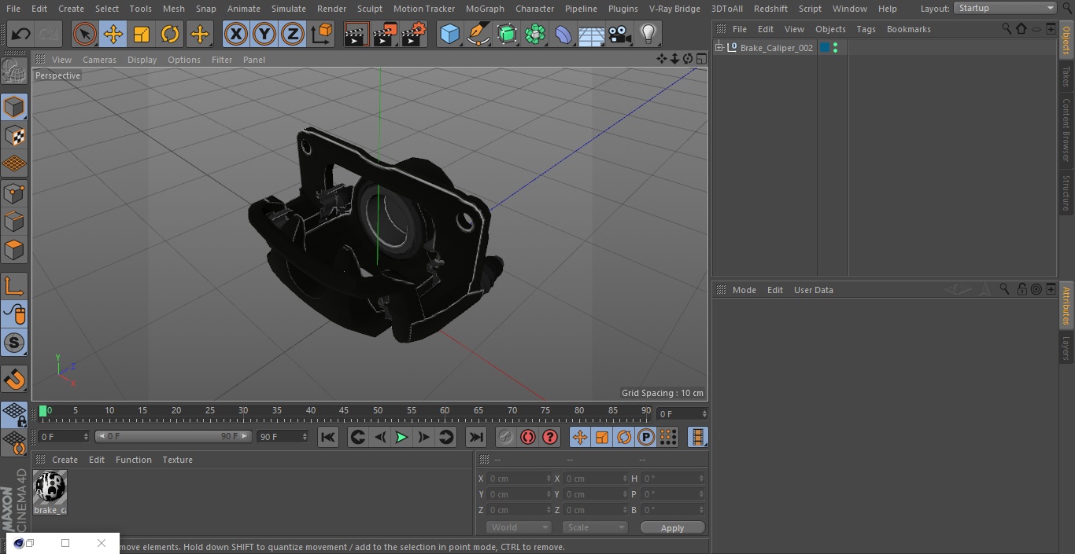
Task: Activate the Move tool
Action: click(x=113, y=35)
